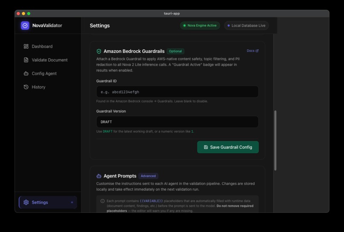Click the purple Local Database status dot

coord(229,26)
